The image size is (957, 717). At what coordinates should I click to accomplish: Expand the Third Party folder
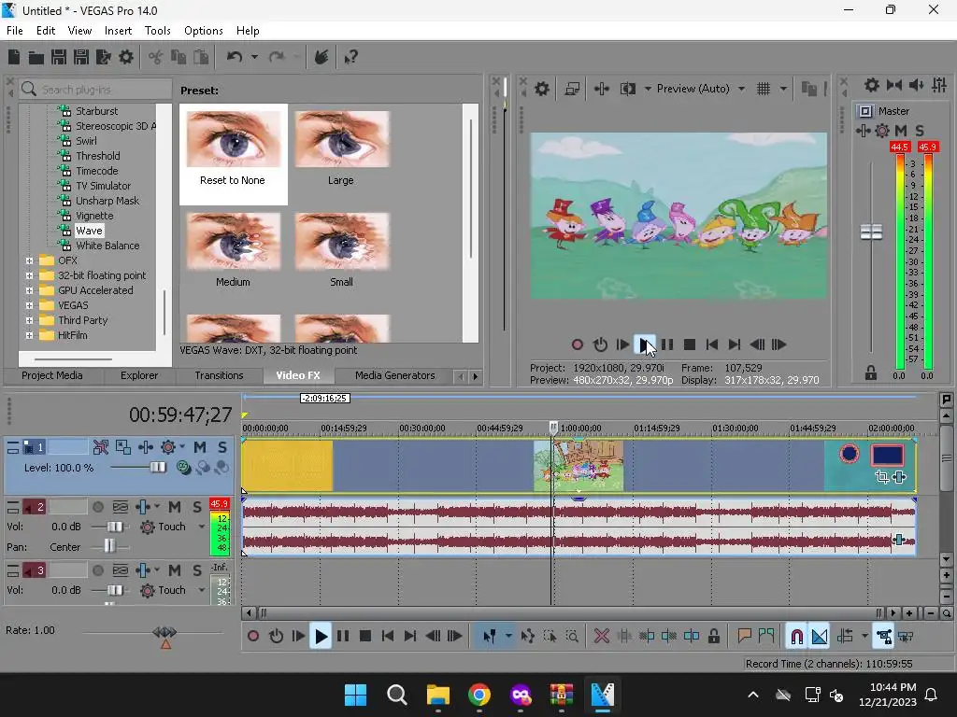click(29, 321)
